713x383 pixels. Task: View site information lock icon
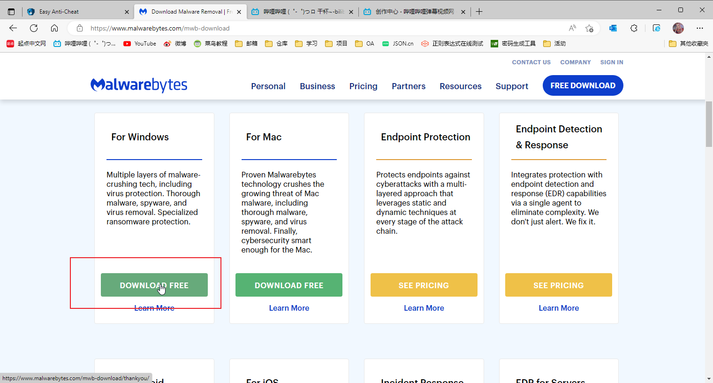point(80,28)
